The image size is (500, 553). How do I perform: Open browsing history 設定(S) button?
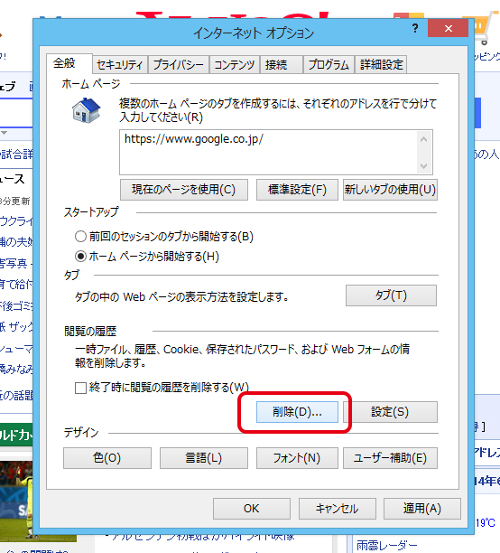pyautogui.click(x=390, y=411)
